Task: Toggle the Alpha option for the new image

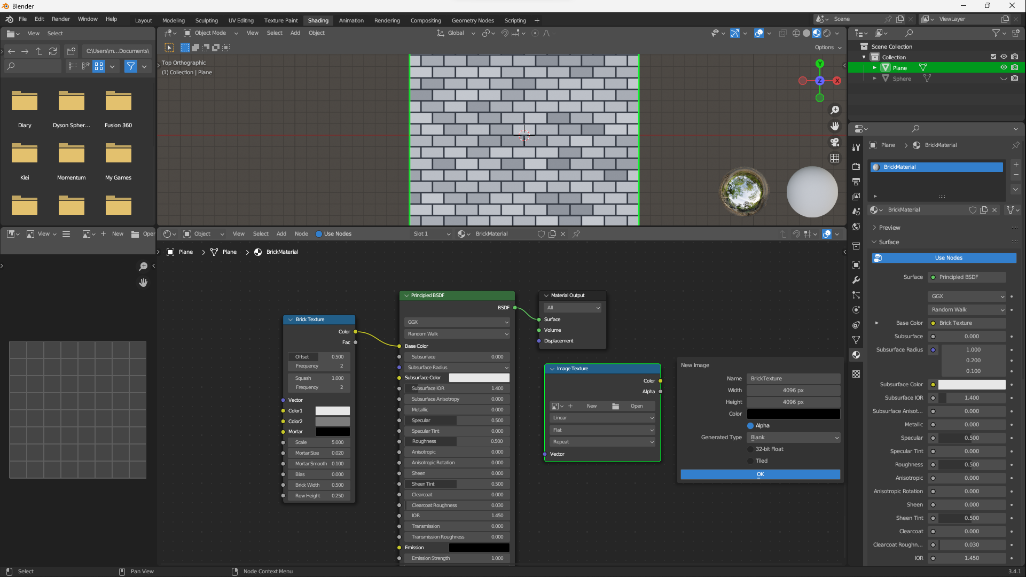Action: 750,425
